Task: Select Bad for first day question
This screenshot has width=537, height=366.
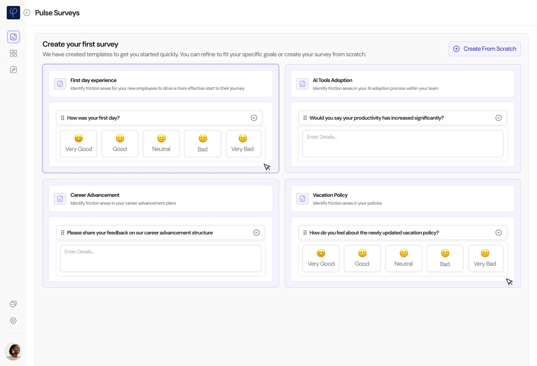Action: pyautogui.click(x=202, y=144)
